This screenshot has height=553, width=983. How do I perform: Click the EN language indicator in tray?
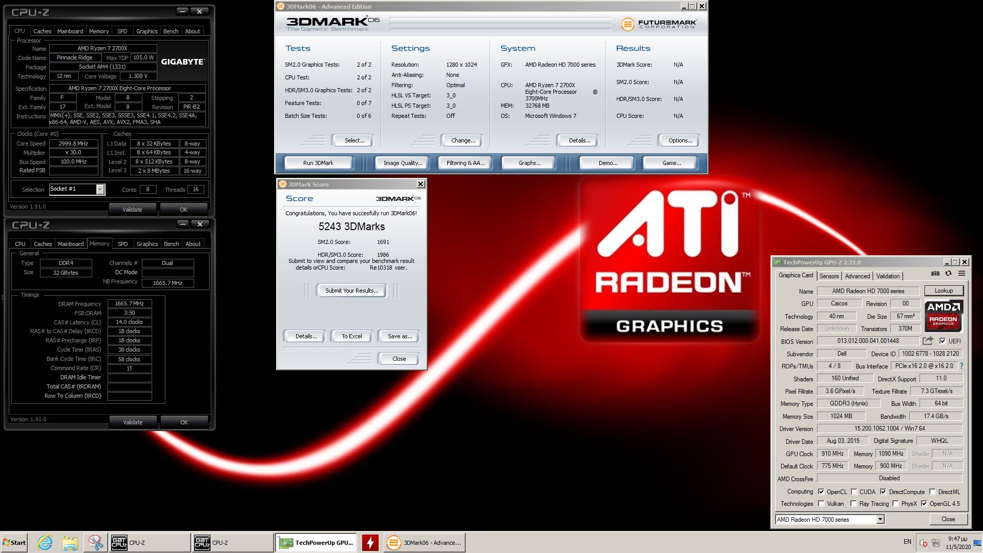907,542
